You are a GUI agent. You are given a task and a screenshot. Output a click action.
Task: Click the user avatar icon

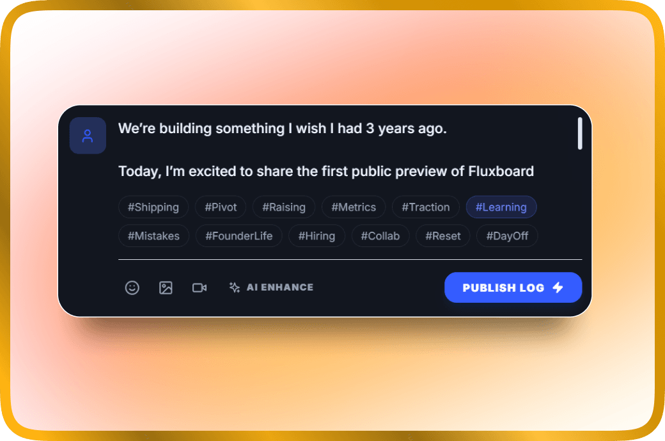[x=88, y=135]
